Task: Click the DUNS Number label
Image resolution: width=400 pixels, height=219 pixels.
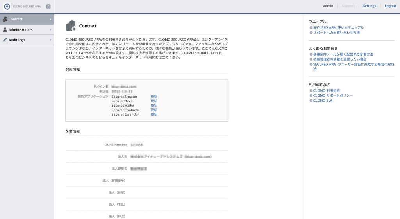Action: 116,145
